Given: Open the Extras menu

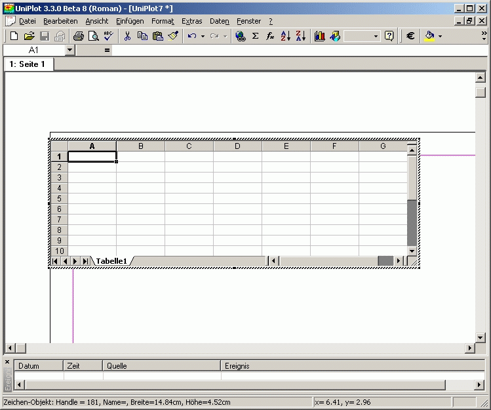Looking at the screenshot, I should [x=192, y=21].
